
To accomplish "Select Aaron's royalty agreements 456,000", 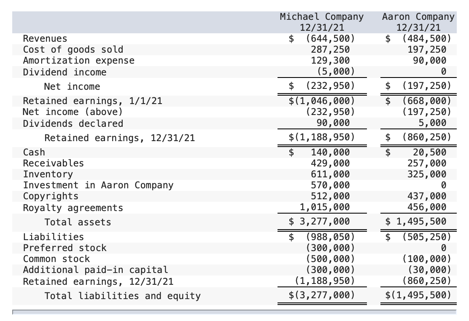I will (427, 207).
